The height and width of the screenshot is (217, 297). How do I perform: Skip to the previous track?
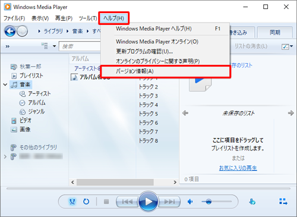point(127,202)
